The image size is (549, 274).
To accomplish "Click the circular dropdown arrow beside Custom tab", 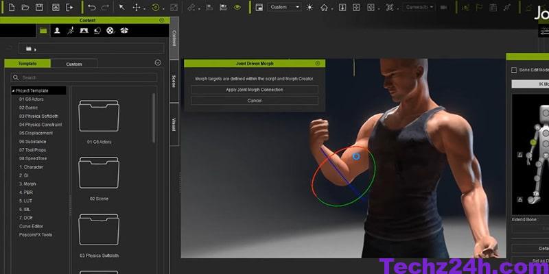I will point(158,62).
